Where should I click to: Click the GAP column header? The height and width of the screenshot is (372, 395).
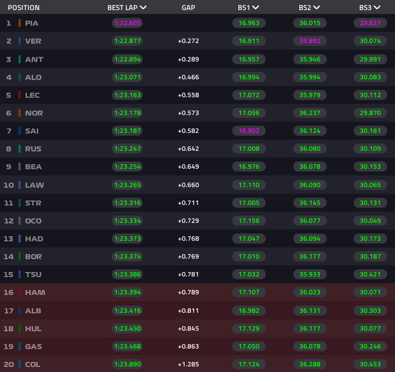[189, 8]
